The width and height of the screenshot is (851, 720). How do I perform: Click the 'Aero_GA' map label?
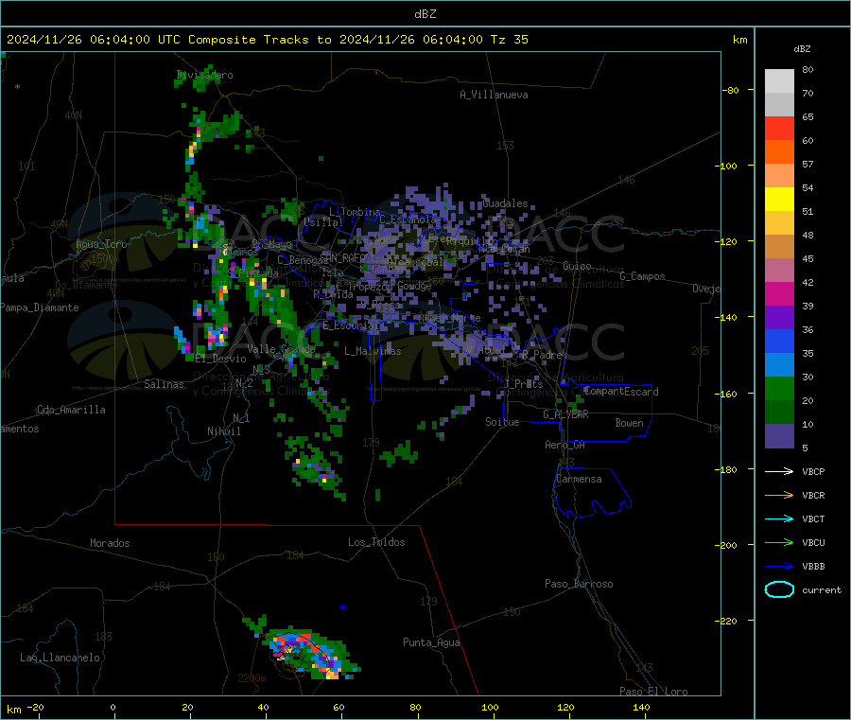565,445
